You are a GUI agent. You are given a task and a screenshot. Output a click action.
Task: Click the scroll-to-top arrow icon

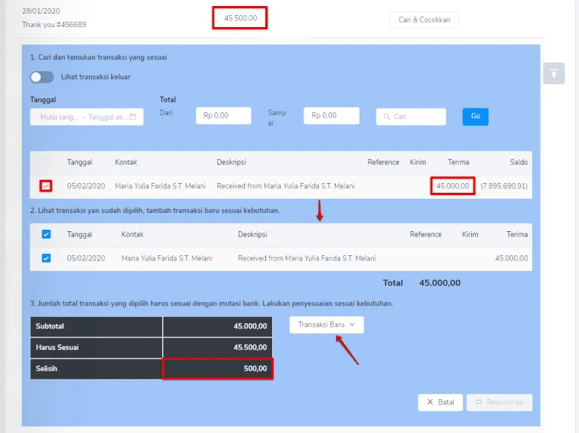click(x=553, y=73)
